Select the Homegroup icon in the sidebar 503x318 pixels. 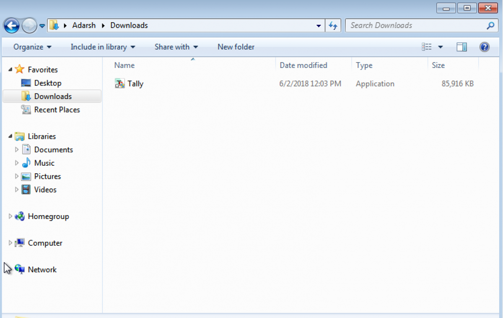coord(20,216)
